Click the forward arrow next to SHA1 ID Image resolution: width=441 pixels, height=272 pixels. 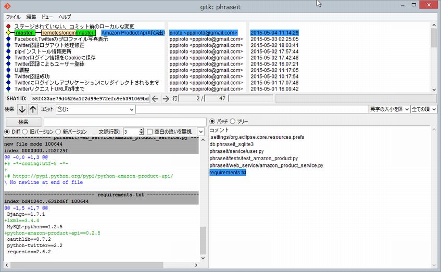coord(166,99)
